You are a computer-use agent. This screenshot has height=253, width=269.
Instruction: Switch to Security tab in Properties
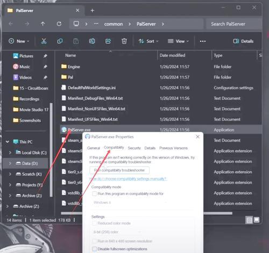[x=134, y=148]
